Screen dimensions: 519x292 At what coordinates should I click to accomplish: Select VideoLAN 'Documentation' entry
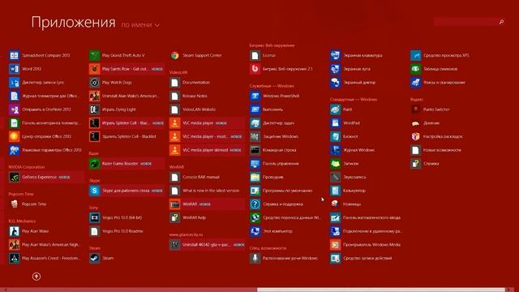(x=190, y=83)
